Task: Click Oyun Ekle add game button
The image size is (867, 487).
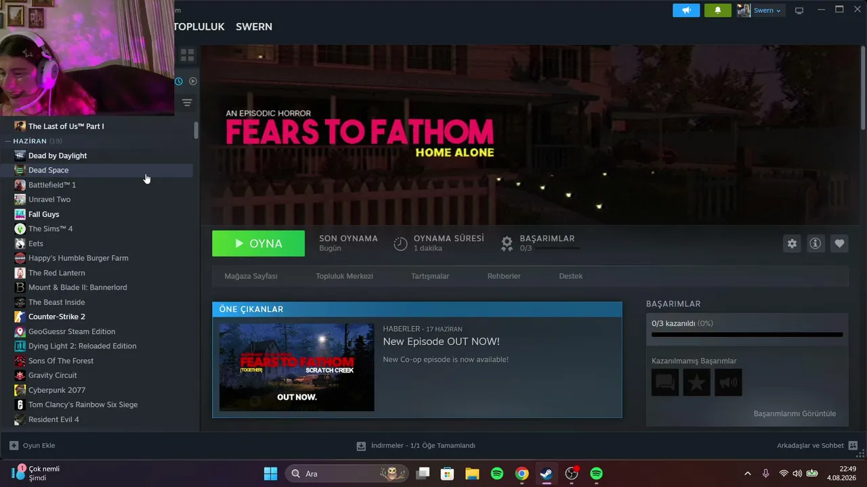Action: coord(33,446)
